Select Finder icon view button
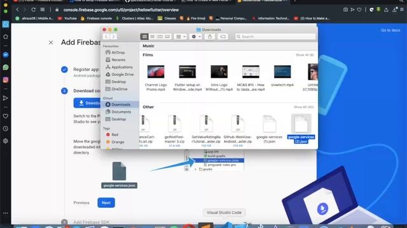This screenshot has height=228, width=407. 144,37
